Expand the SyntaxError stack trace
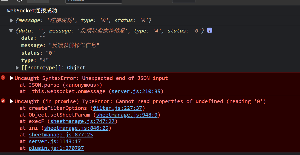The width and height of the screenshot is (300, 155). pos(11,78)
